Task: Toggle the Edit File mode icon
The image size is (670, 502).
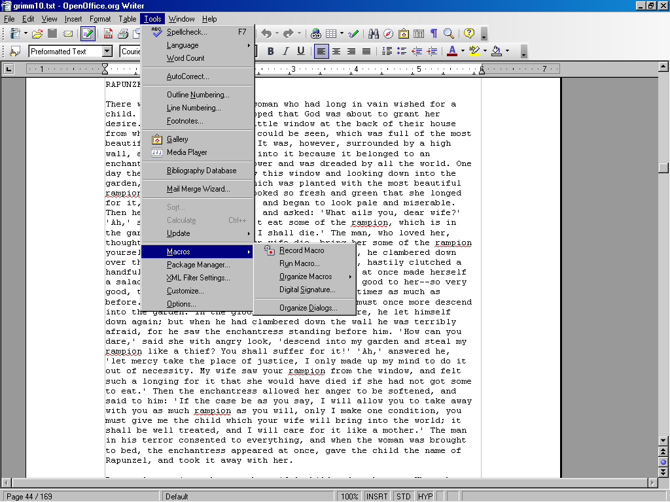Action: (x=88, y=33)
